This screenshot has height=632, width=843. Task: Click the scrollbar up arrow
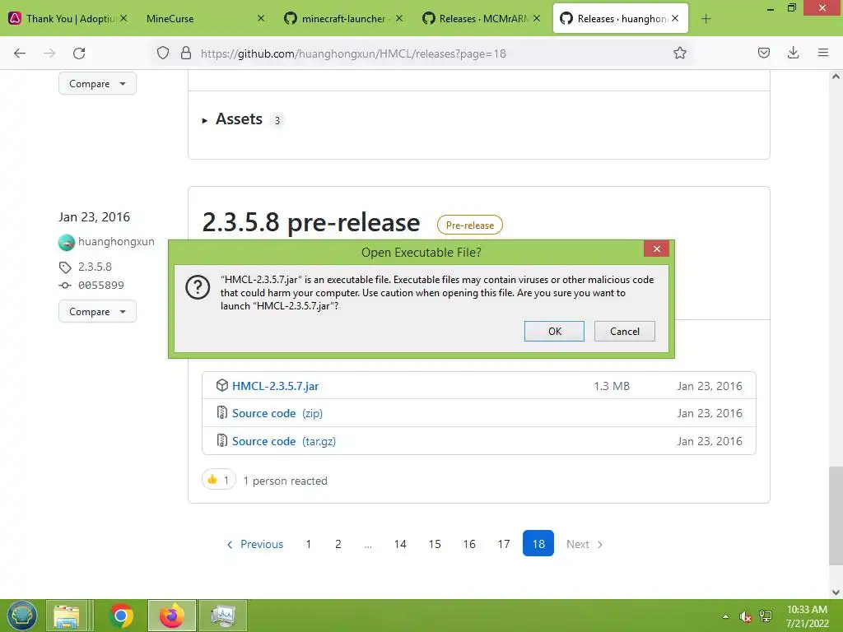(836, 77)
